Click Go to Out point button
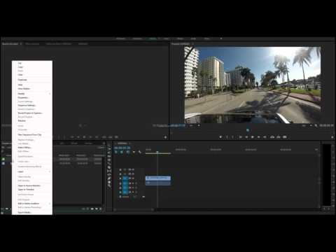The image size is (336, 252). (x=265, y=137)
